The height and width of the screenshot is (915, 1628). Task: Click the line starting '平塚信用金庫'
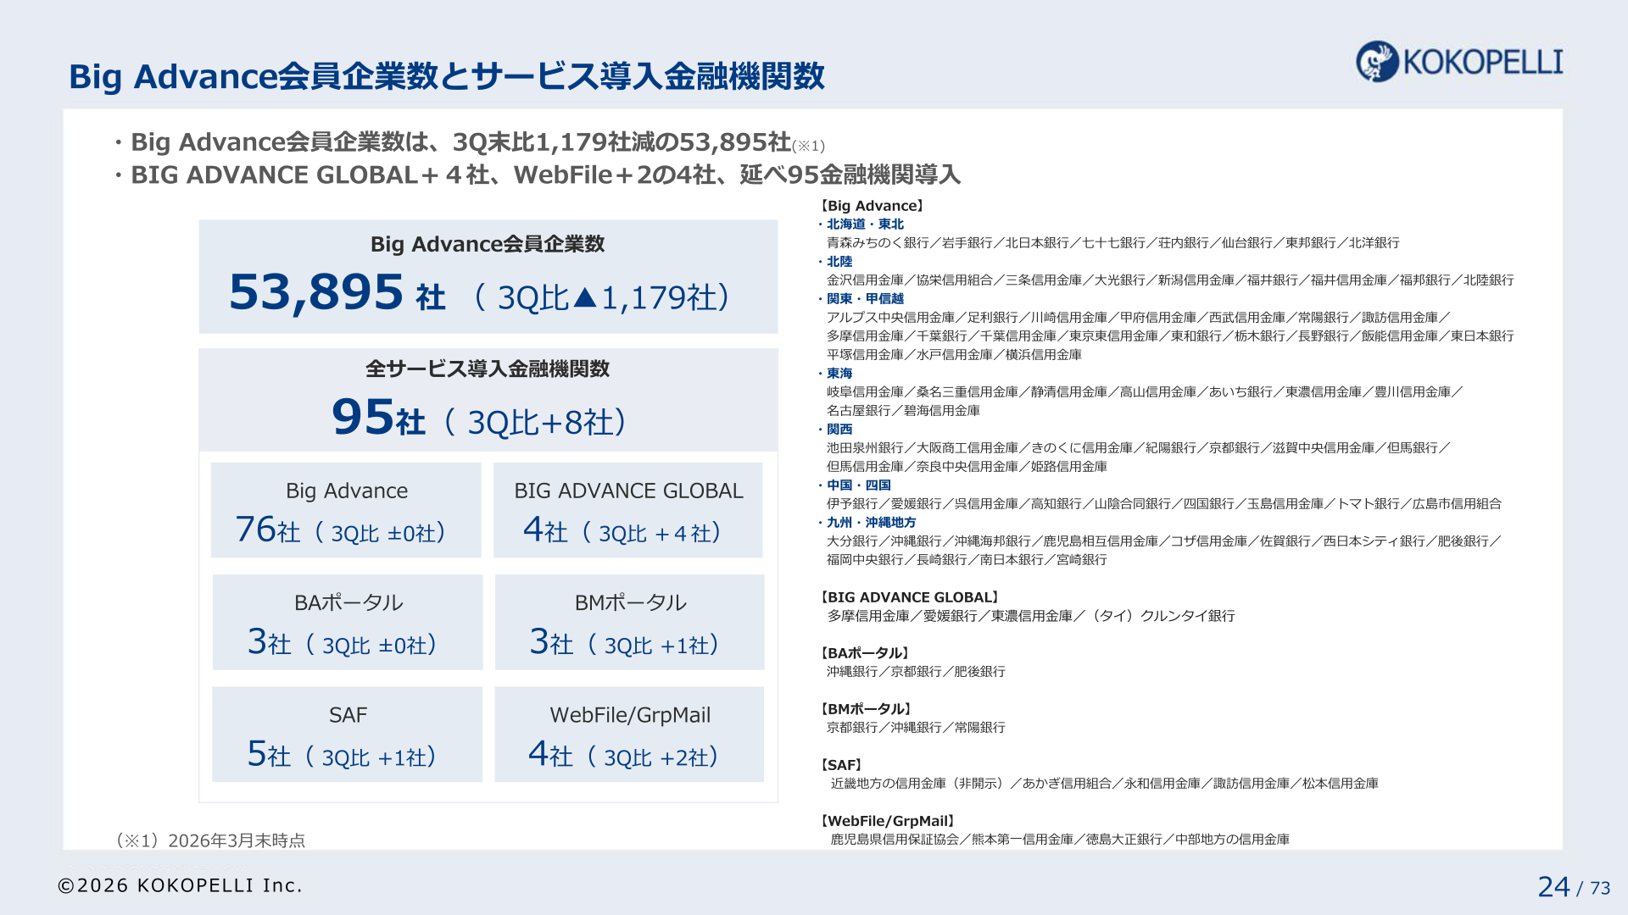click(x=954, y=355)
